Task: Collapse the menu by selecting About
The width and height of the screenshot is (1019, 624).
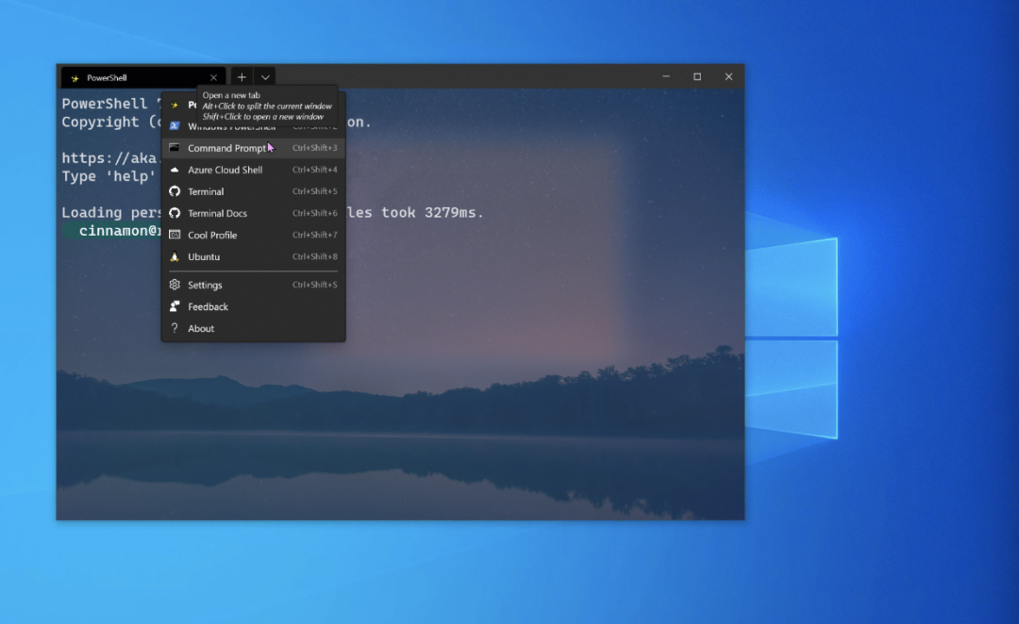Action: (201, 328)
